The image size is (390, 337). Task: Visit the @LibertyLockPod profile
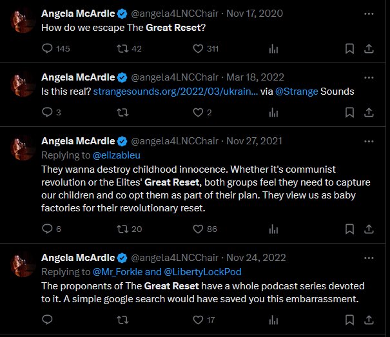(202, 272)
